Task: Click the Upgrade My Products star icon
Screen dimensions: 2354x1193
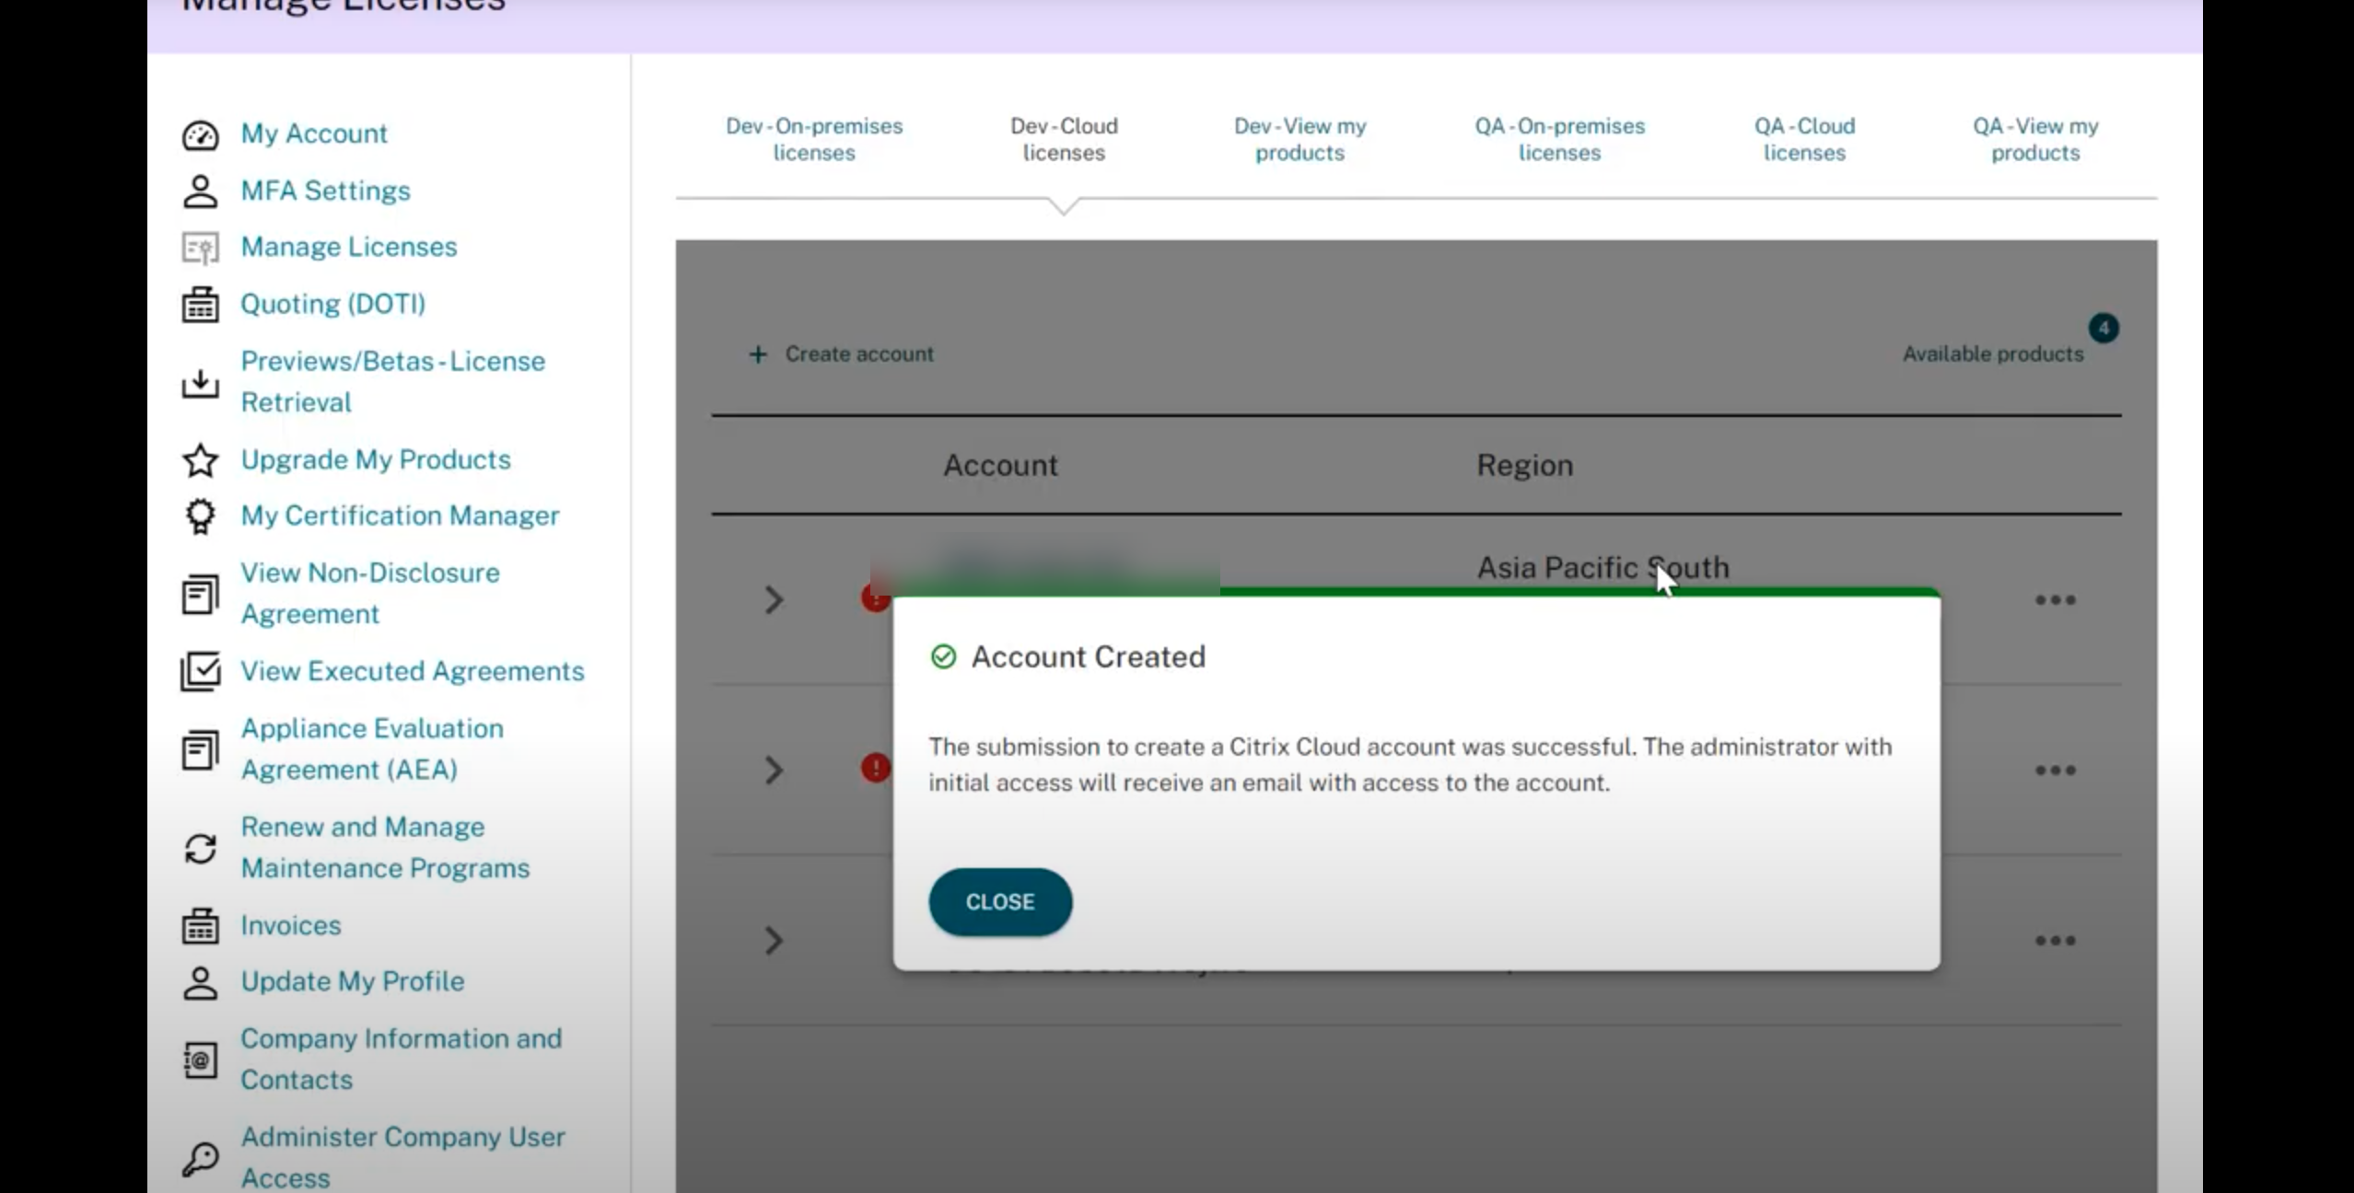Action: click(200, 460)
